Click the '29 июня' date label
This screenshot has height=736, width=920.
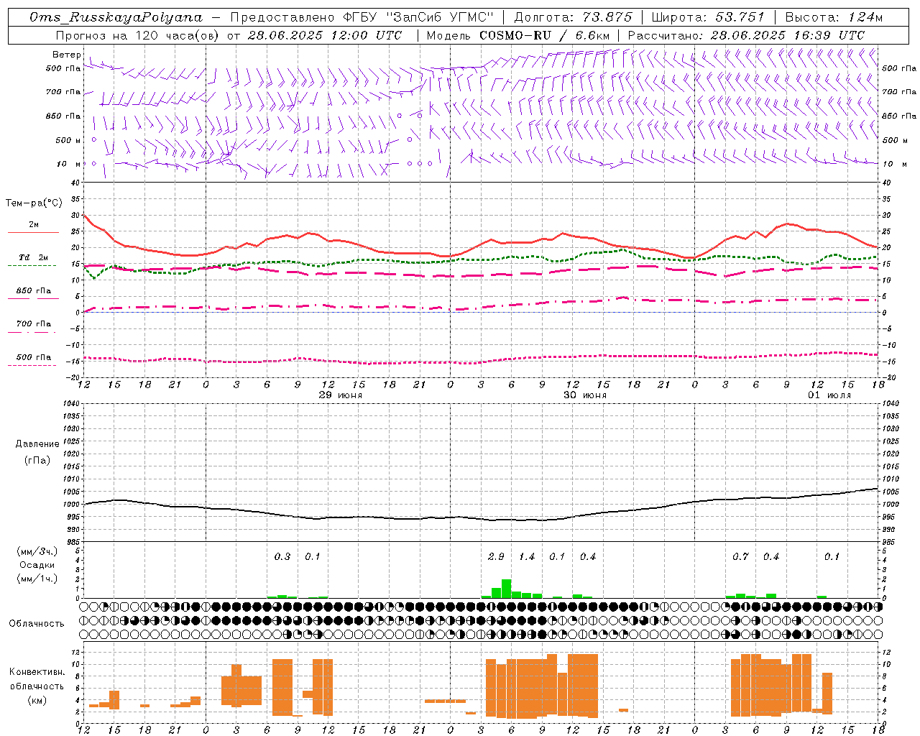(x=341, y=395)
